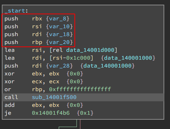170x129 pixels.
Task: Click the 0x1c000 offset in lea rdi
Action: click(78, 58)
